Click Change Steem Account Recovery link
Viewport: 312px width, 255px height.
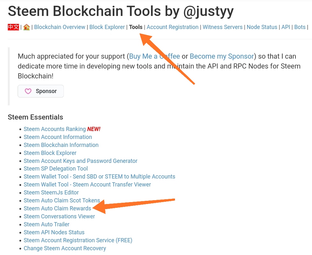tap(65, 248)
